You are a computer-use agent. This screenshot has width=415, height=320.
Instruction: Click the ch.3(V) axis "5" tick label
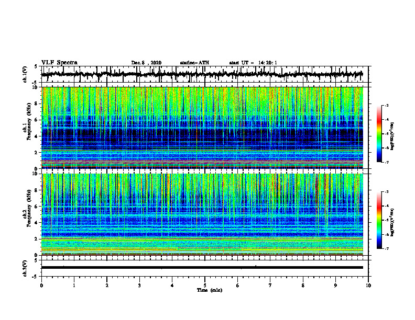(x=36, y=260)
